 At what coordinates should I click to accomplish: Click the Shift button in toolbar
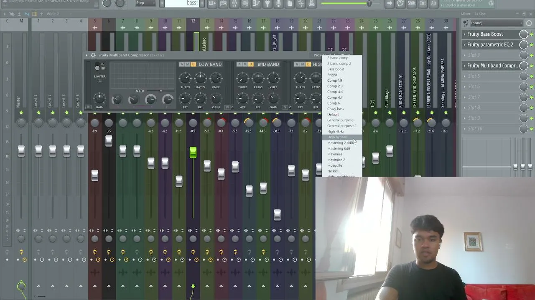(412, 3)
